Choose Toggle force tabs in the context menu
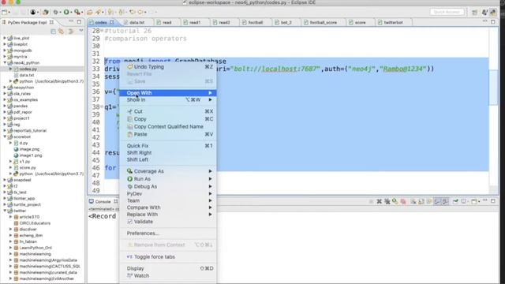Image resolution: width=505 pixels, height=284 pixels. point(168,257)
